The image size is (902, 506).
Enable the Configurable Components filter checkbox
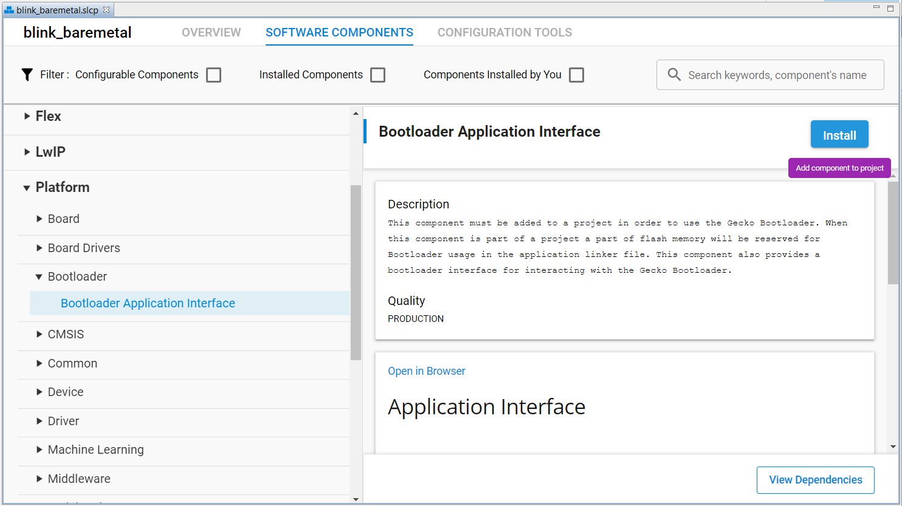point(213,74)
